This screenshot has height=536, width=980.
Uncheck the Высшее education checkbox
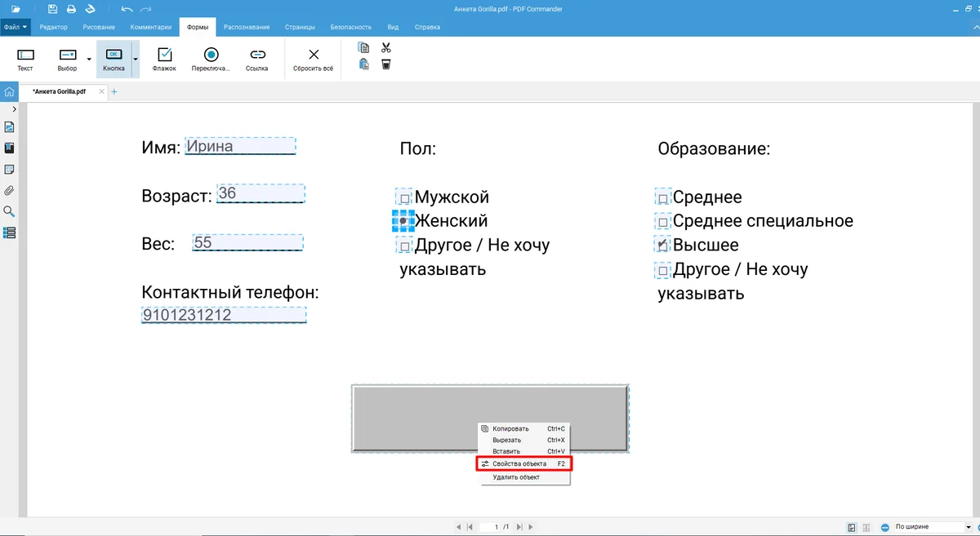point(663,246)
